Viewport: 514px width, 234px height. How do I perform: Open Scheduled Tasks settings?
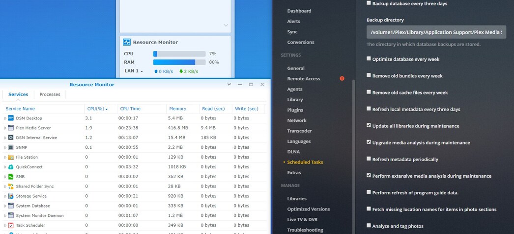click(x=305, y=162)
